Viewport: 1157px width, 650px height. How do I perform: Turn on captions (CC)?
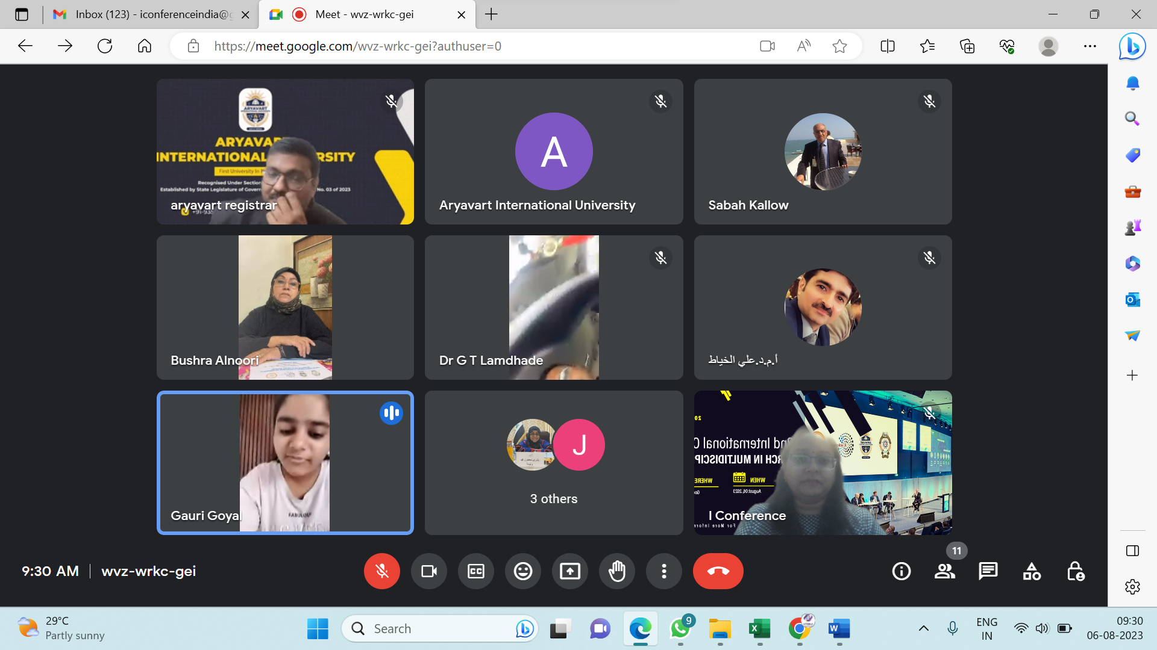click(x=475, y=571)
